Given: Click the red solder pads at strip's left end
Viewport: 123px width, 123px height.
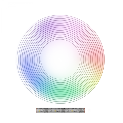Looking at the screenshot, I should coord(36,110).
